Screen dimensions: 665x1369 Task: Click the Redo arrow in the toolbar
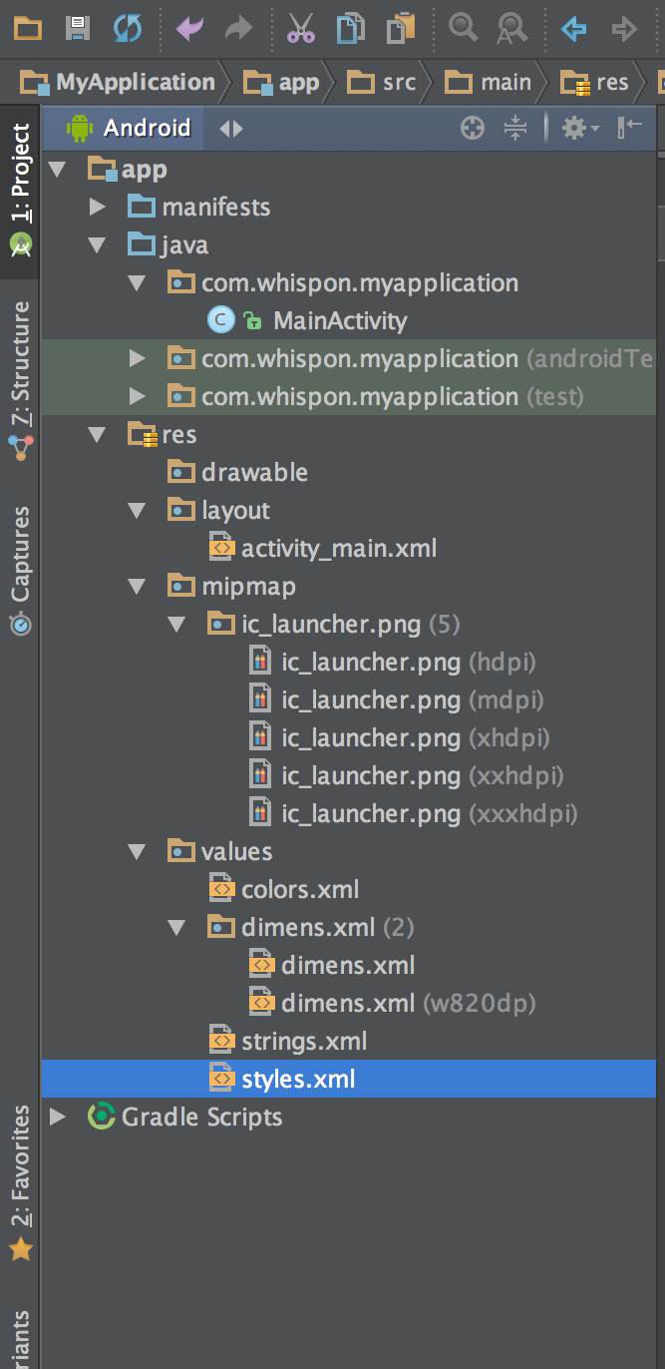point(239,28)
